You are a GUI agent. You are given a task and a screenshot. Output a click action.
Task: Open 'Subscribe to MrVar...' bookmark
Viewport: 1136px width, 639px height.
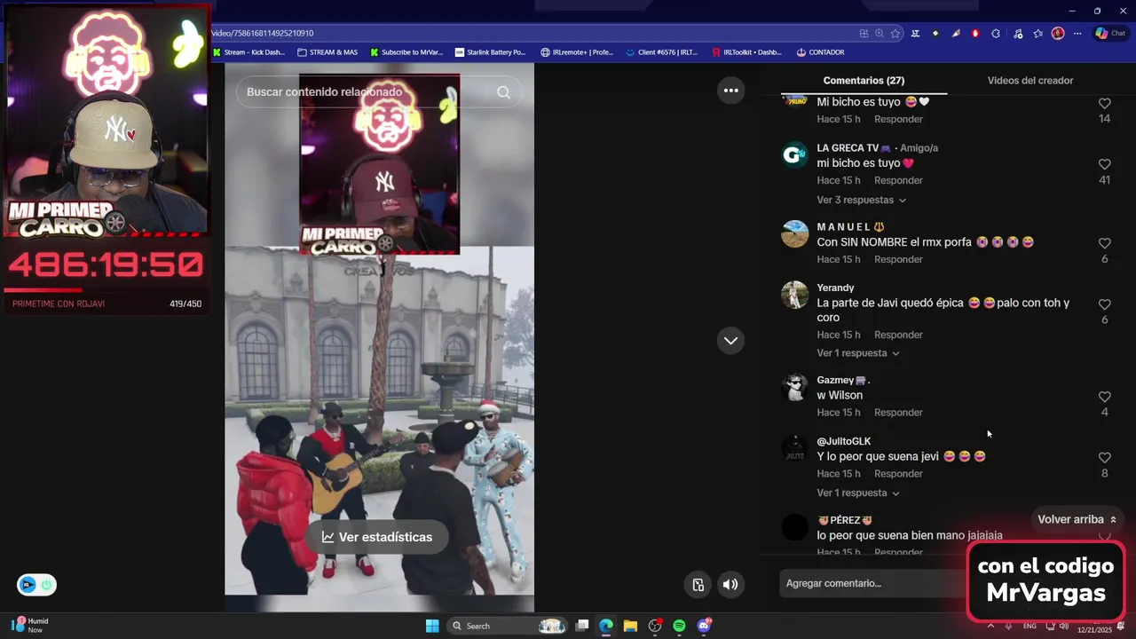point(406,52)
